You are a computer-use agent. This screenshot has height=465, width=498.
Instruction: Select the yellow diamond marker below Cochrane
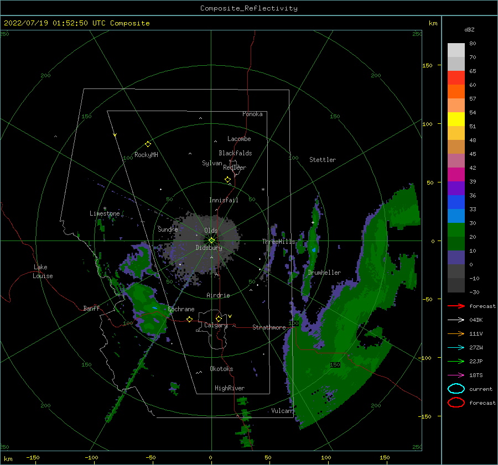click(x=190, y=319)
